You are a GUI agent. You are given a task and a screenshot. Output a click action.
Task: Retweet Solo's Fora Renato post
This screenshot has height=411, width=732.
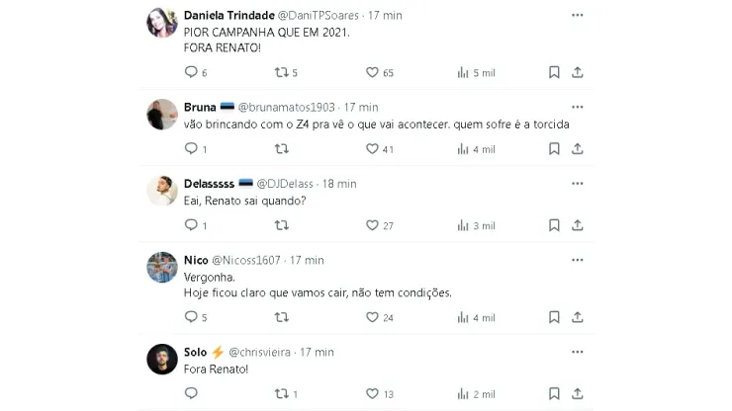(281, 394)
